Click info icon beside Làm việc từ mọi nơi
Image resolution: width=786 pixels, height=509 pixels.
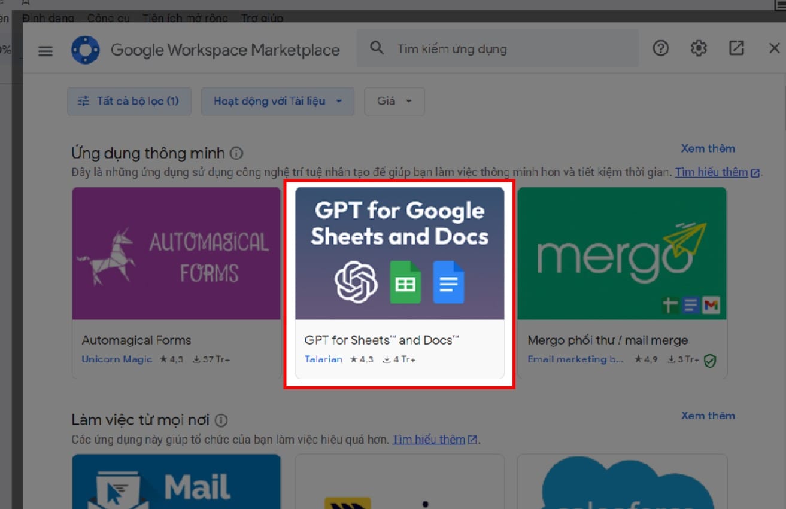(221, 420)
